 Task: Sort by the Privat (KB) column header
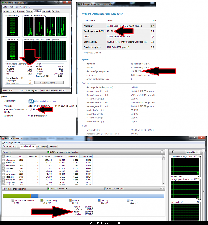(86, 157)
